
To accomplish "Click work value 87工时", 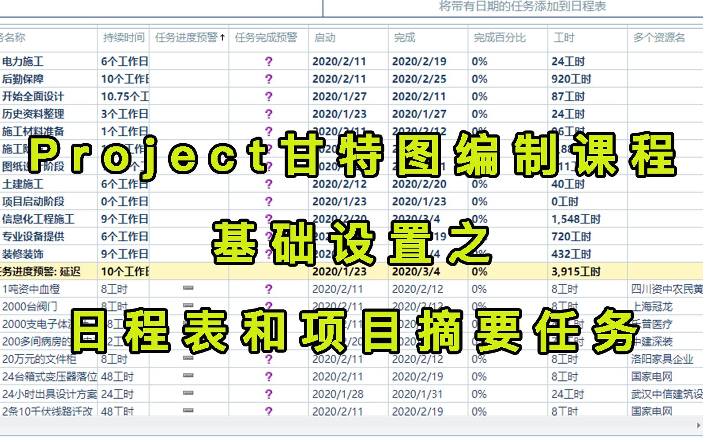I will click(568, 97).
